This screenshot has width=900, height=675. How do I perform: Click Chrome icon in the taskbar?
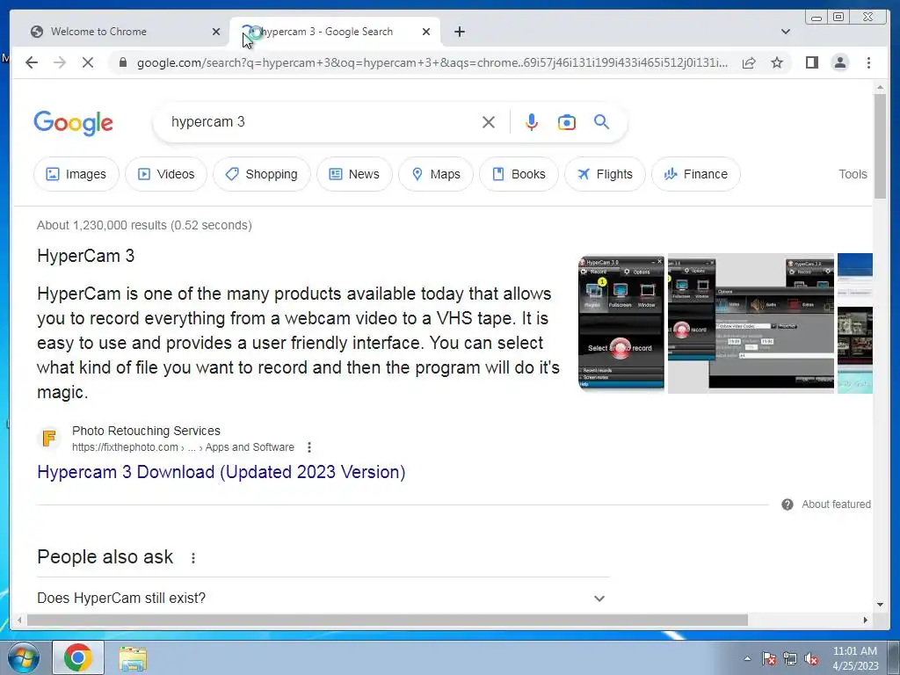(78, 657)
